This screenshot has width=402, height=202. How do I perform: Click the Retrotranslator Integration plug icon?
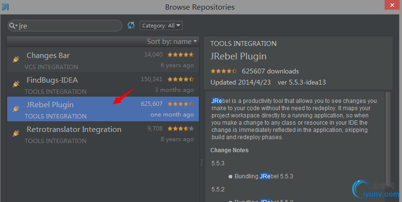16,133
